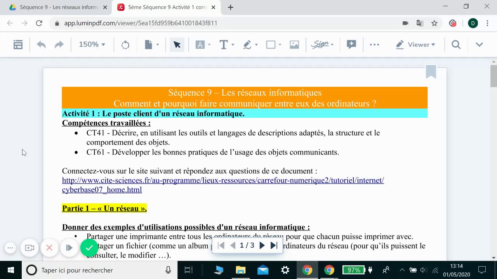This screenshot has height=279, width=497.
Task: Open the Windows notification center
Action: coord(482,270)
